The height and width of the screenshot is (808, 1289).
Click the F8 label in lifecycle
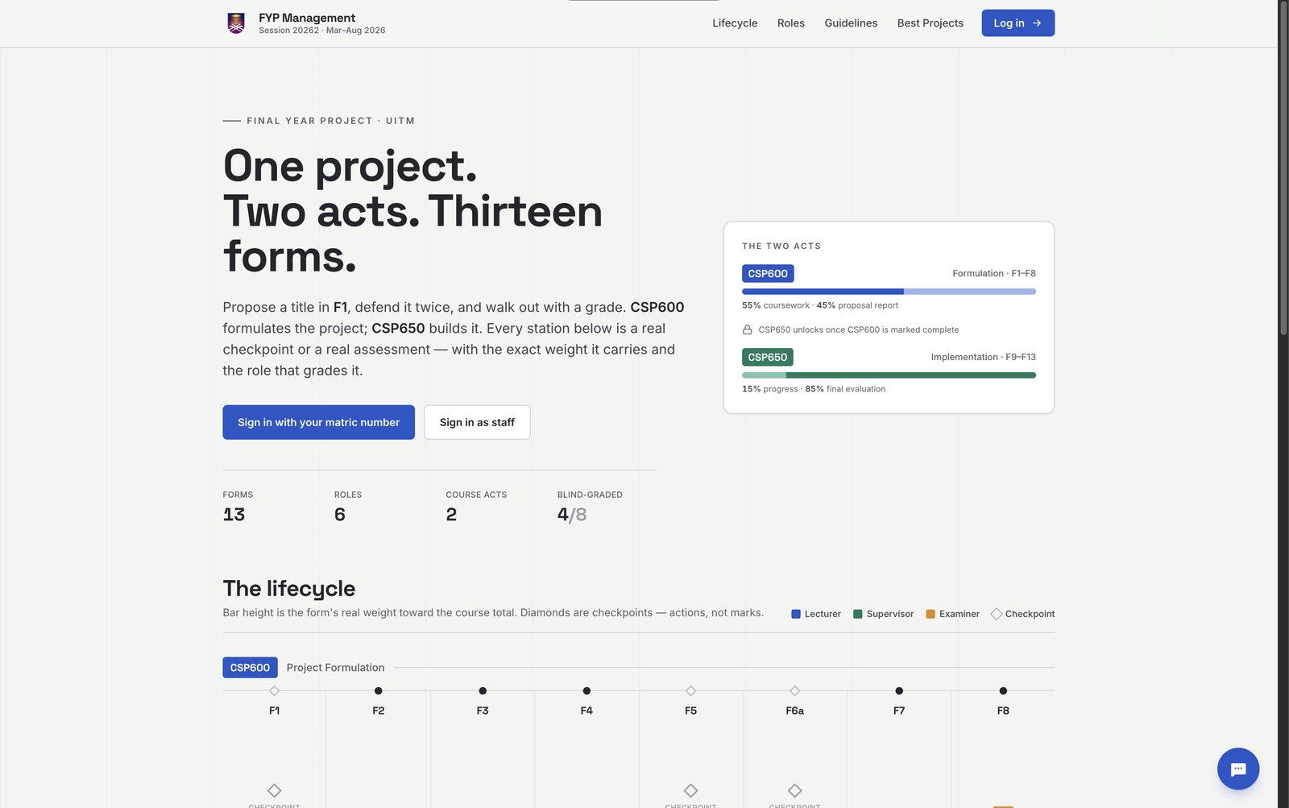(1003, 711)
